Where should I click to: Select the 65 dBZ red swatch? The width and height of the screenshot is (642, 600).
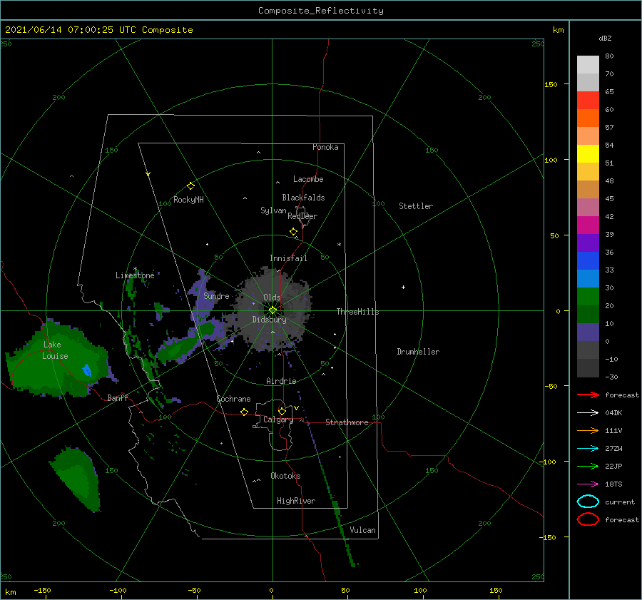click(x=588, y=100)
